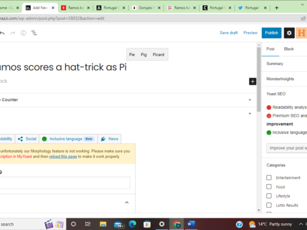307x230 pixels.
Task: Click the orange H plugin icon
Action: (x=301, y=33)
